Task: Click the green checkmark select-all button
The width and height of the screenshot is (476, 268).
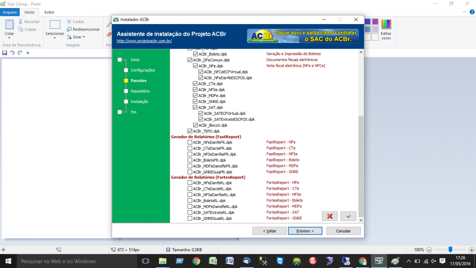Action: click(x=348, y=216)
